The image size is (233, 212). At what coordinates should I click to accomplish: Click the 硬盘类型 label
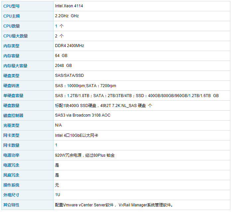point(12,76)
